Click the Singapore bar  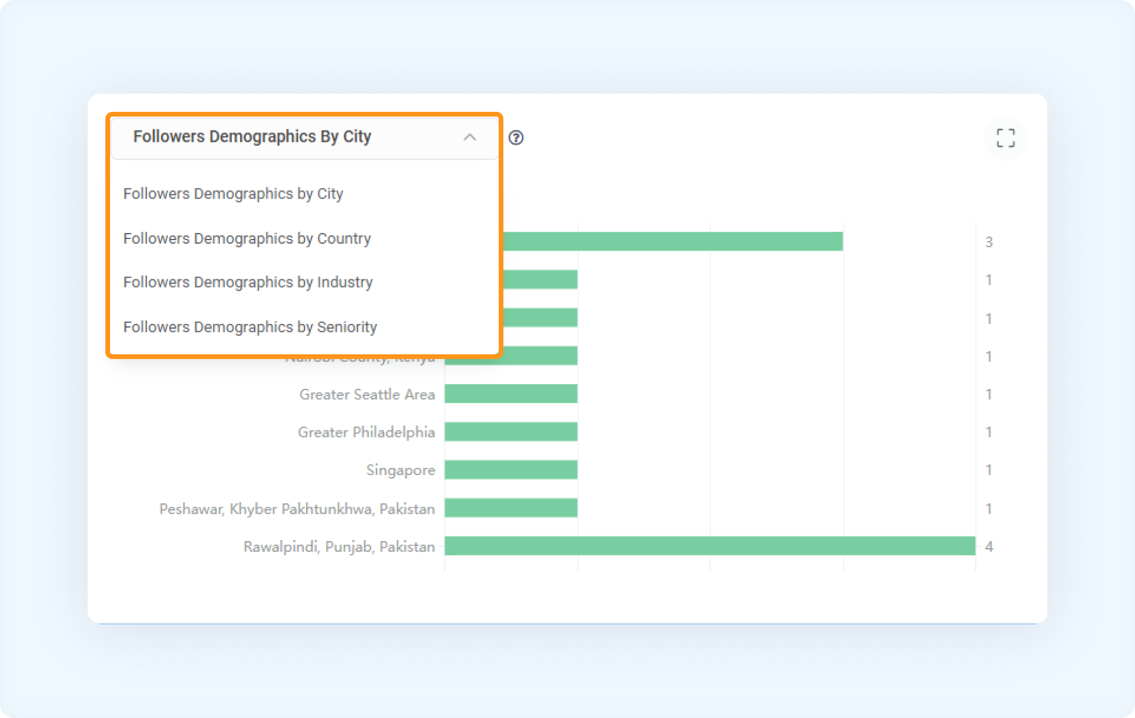(x=511, y=470)
